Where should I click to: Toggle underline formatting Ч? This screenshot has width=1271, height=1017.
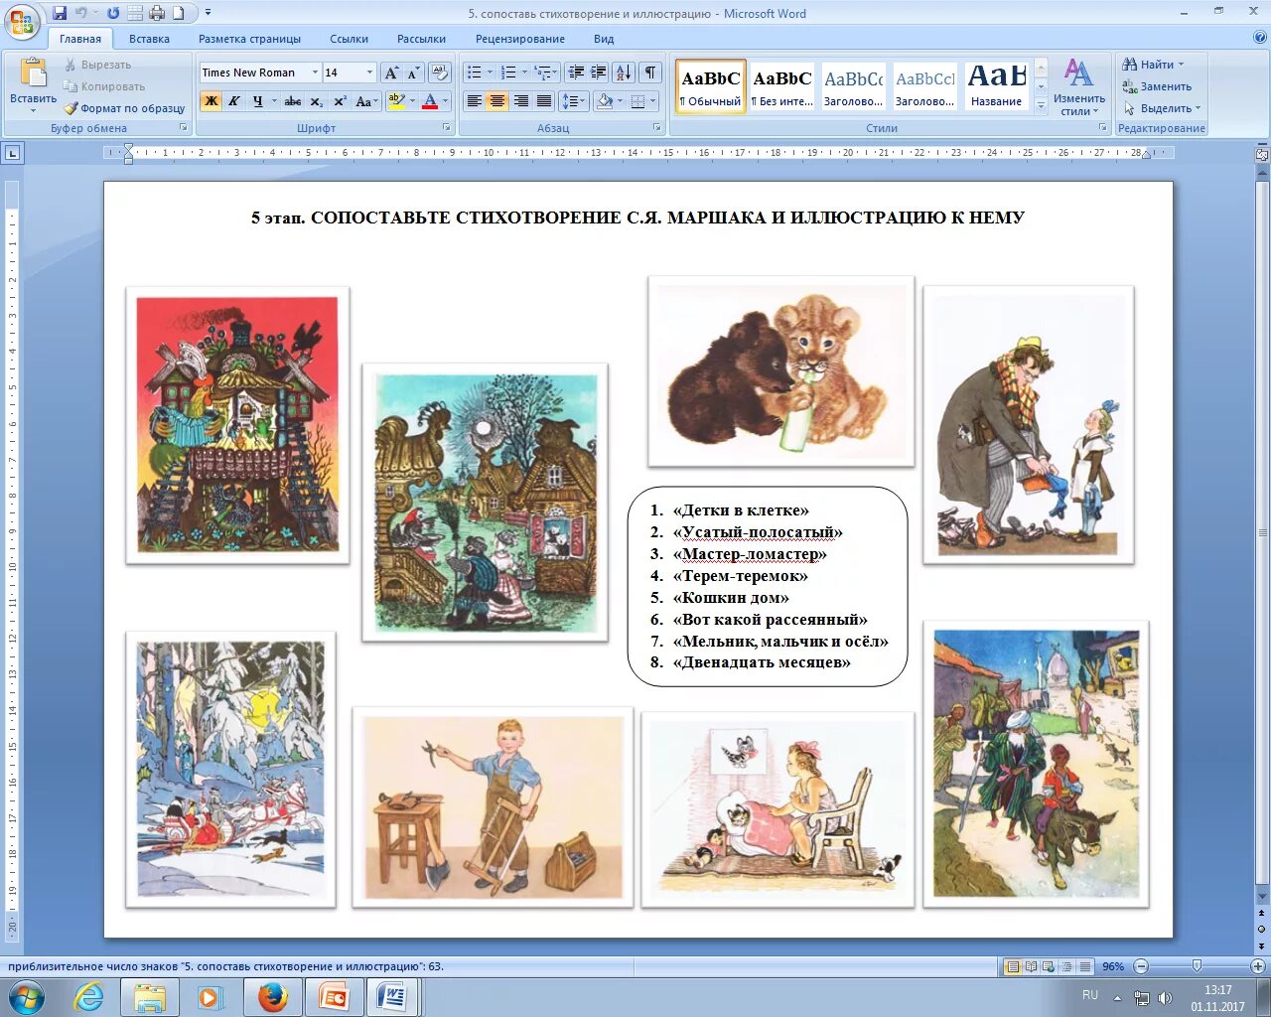coord(257,101)
